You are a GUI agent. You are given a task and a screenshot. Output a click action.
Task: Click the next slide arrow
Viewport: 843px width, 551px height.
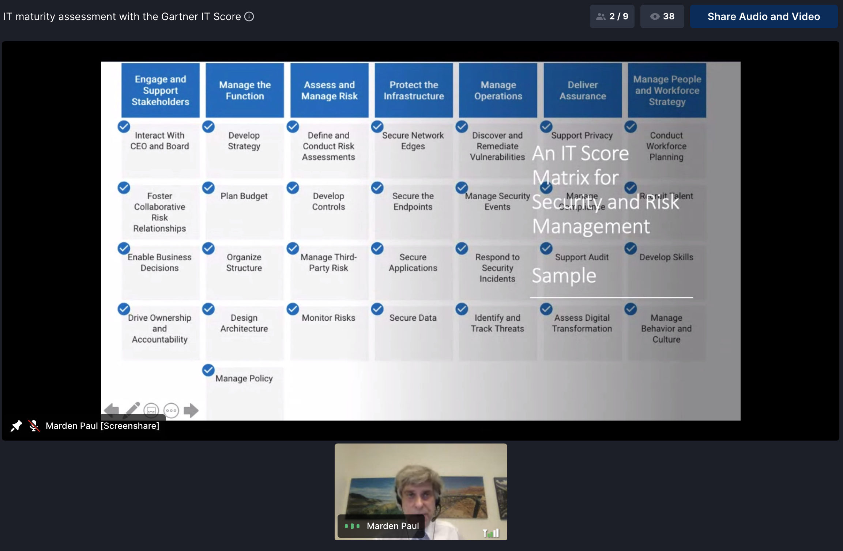pyautogui.click(x=191, y=410)
